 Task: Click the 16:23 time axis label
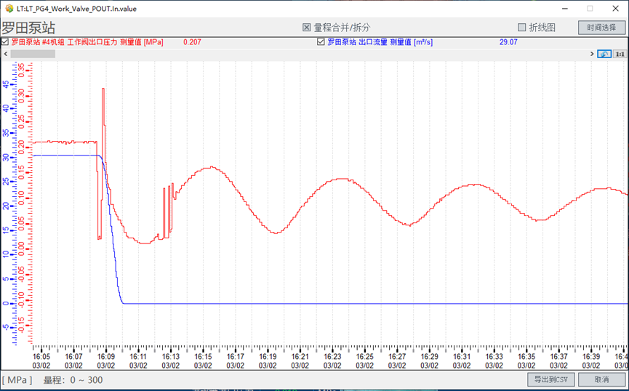click(x=332, y=357)
